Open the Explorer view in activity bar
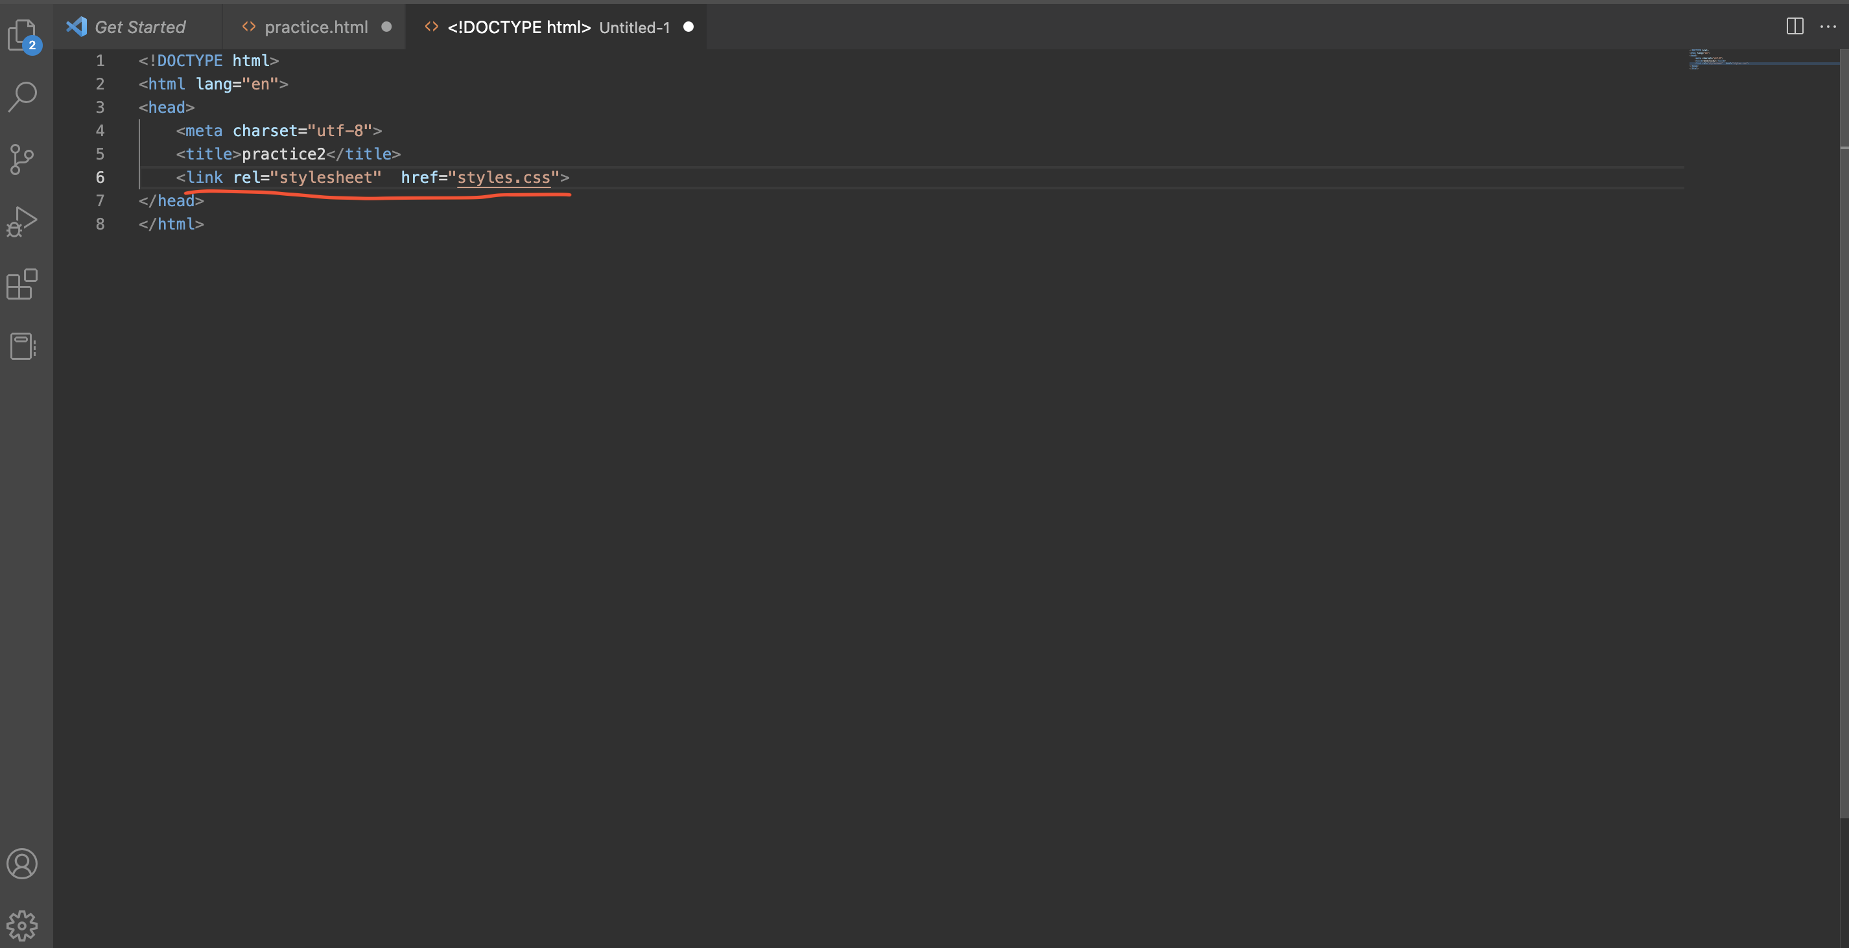The height and width of the screenshot is (948, 1849). [x=22, y=34]
